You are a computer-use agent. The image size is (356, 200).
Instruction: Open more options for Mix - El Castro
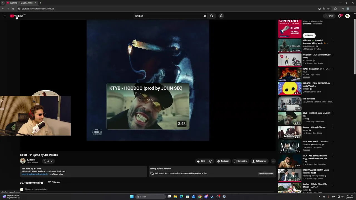(333, 99)
